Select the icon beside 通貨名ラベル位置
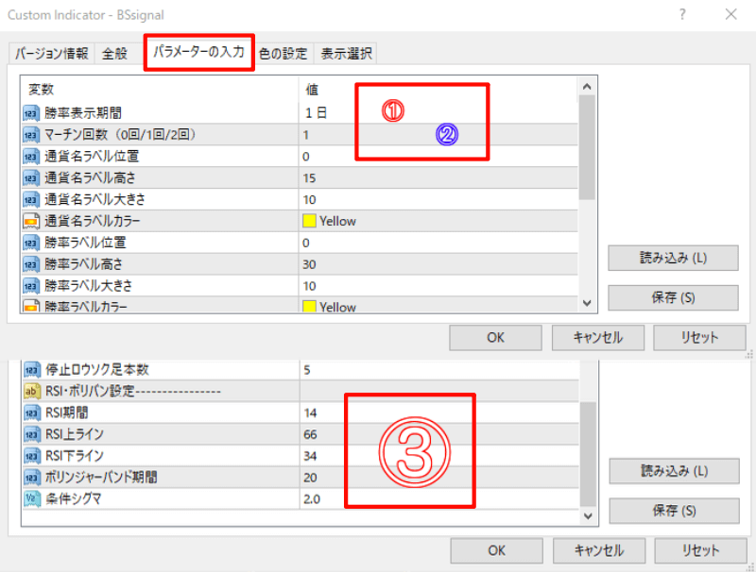The image size is (756, 572). [x=31, y=156]
